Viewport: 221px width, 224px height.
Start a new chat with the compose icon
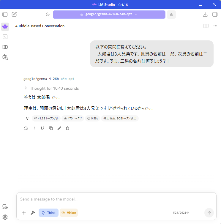[14, 15]
